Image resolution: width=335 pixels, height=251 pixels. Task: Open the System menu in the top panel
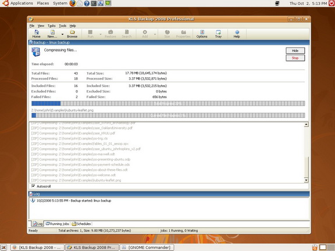click(x=60, y=3)
